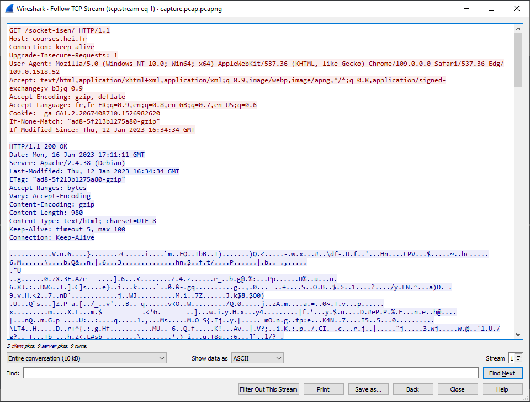Click the Cookie: _ga line
530x402 pixels.
[84, 113]
